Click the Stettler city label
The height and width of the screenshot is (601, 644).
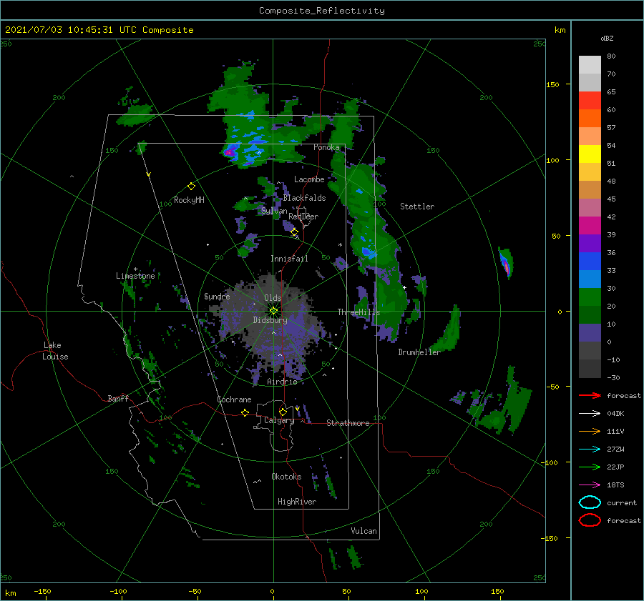click(x=417, y=207)
